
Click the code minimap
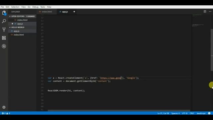pos(201,63)
